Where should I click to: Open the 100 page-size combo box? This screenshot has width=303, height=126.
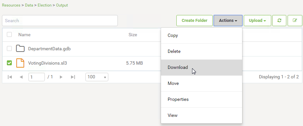[x=97, y=77]
